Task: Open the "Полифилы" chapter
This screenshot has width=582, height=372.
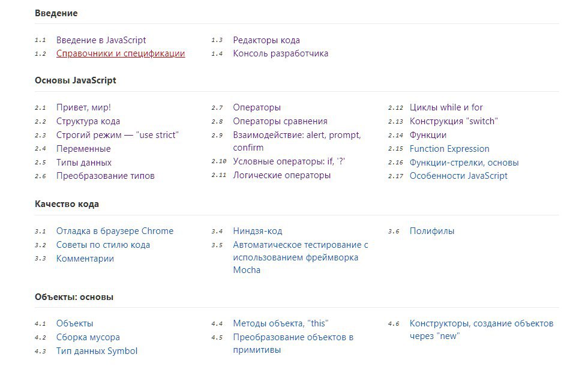Action: 431,231
